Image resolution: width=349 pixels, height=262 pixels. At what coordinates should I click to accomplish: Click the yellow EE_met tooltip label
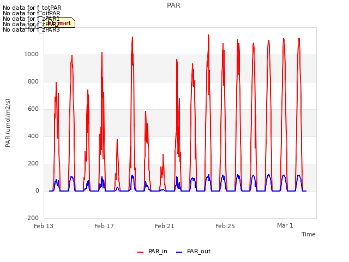coord(59,23)
